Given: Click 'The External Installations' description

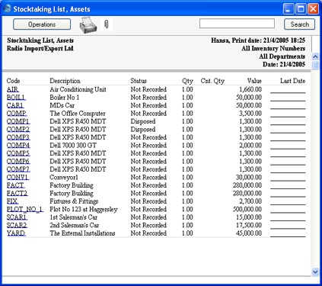Looking at the screenshot, I should coord(82,233).
